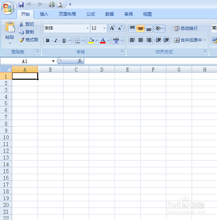The height and width of the screenshot is (220, 217).
Task: Open the 数据 tab
Action: pyautogui.click(x=110, y=14)
